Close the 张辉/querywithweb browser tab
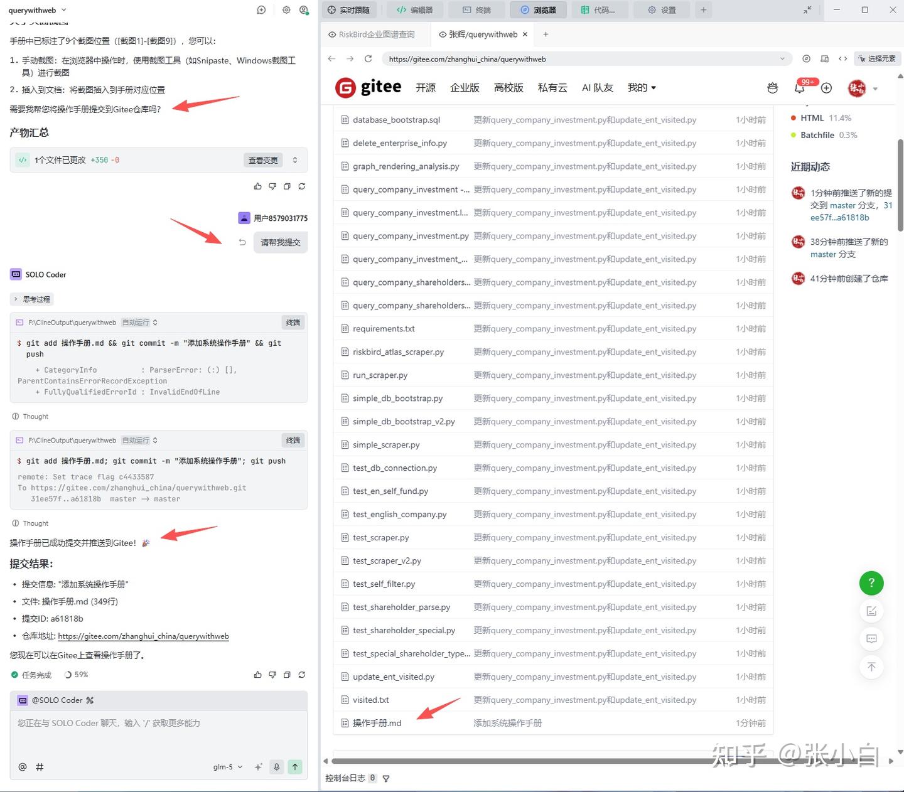The height and width of the screenshot is (792, 904). 525,35
